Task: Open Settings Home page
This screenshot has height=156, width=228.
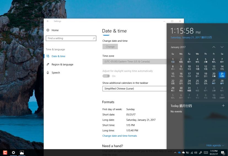Action: point(55,30)
